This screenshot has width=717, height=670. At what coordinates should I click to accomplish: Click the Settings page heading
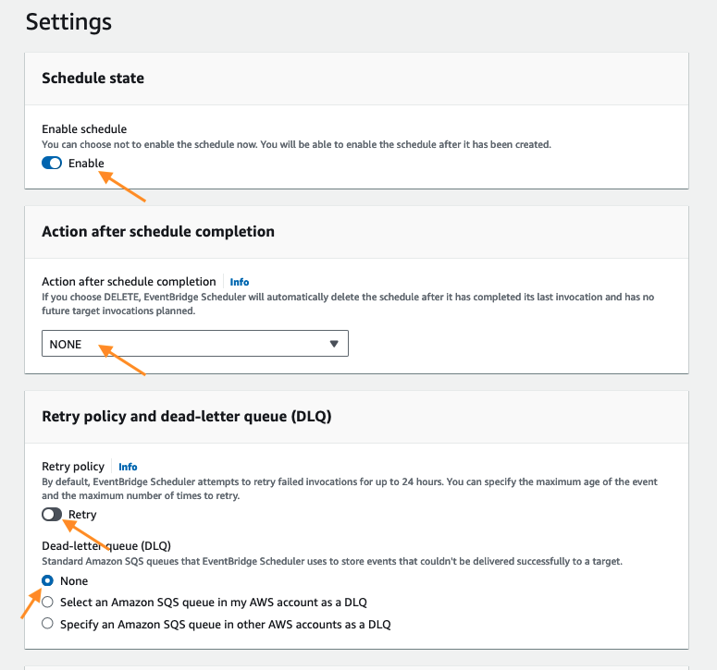coord(68,21)
